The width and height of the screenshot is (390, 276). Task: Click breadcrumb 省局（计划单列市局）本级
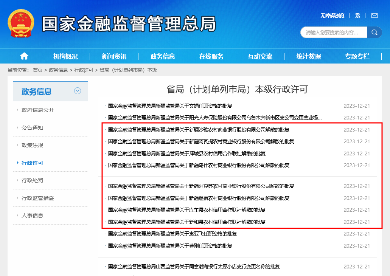point(128,70)
